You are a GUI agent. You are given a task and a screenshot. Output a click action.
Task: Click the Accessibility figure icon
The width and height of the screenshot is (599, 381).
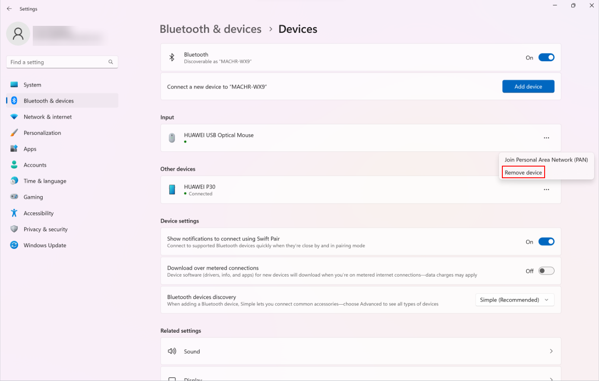pyautogui.click(x=14, y=213)
